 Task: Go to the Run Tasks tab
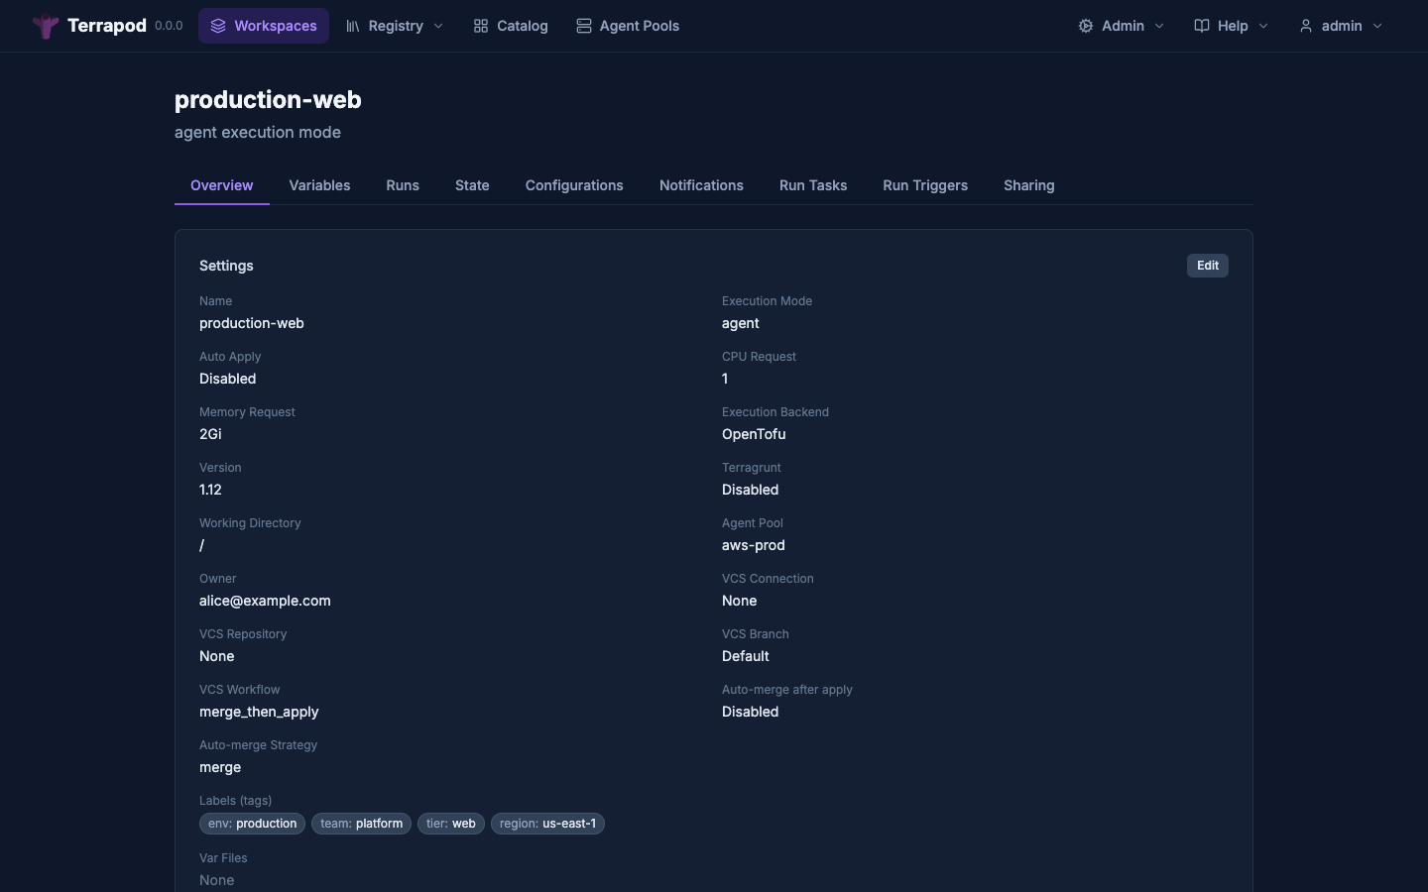tap(813, 185)
